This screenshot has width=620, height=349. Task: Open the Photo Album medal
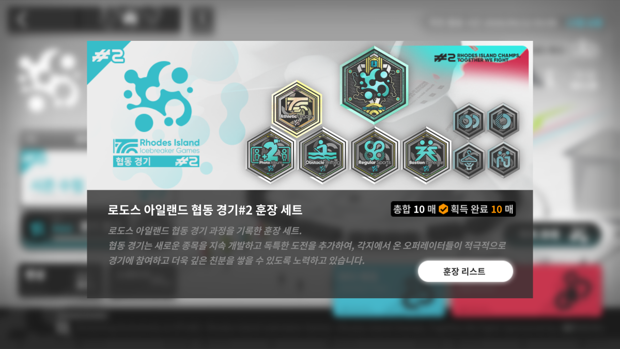tap(271, 154)
